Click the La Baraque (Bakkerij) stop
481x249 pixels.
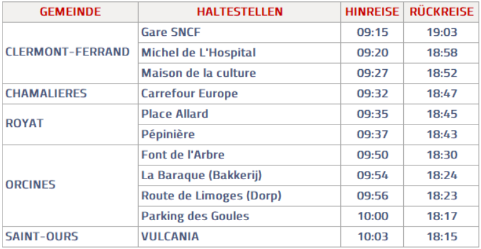pyautogui.click(x=201, y=175)
